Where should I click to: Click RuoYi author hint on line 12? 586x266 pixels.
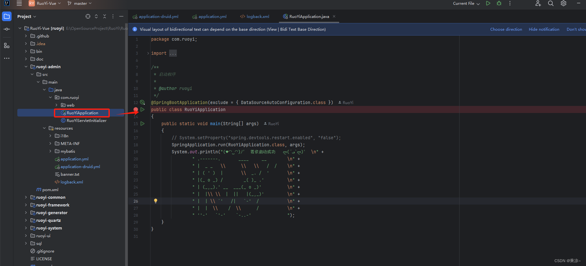(346, 102)
